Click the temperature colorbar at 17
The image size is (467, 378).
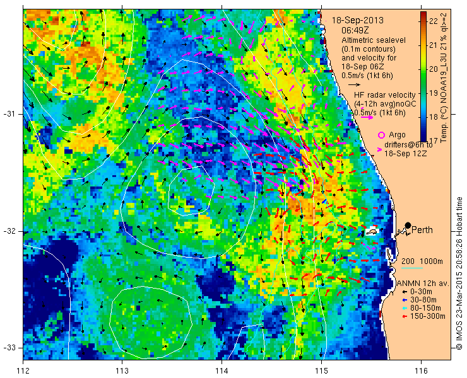click(423, 140)
